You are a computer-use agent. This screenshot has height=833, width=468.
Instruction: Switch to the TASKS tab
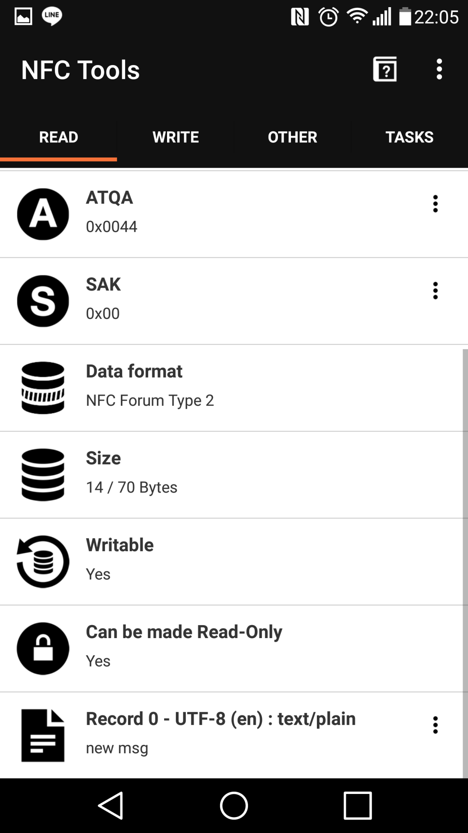click(x=410, y=137)
